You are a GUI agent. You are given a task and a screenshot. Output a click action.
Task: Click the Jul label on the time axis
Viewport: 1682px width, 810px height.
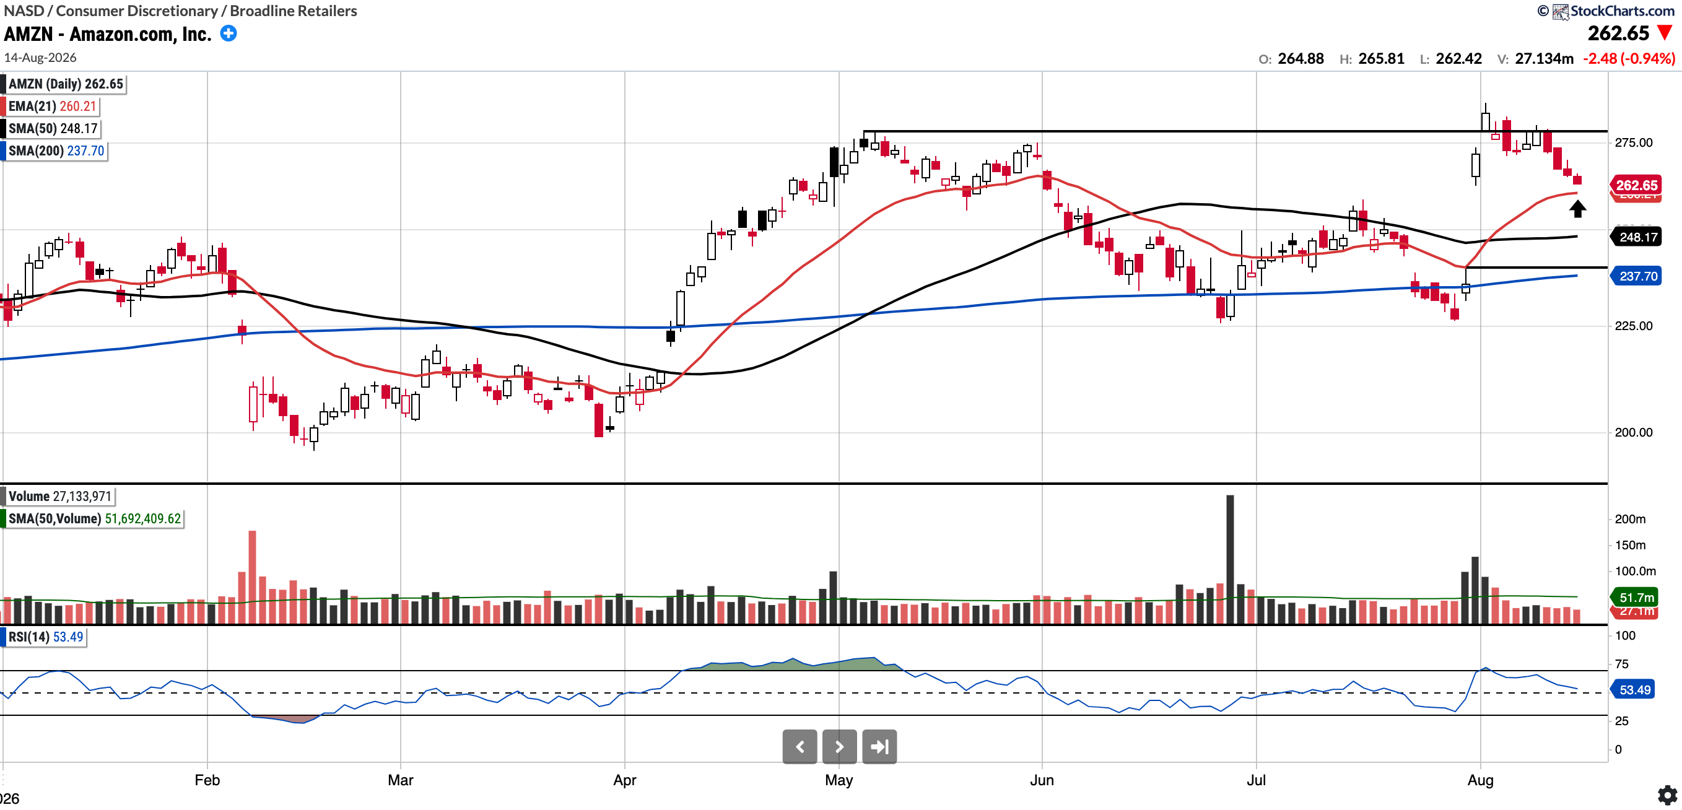click(1257, 780)
